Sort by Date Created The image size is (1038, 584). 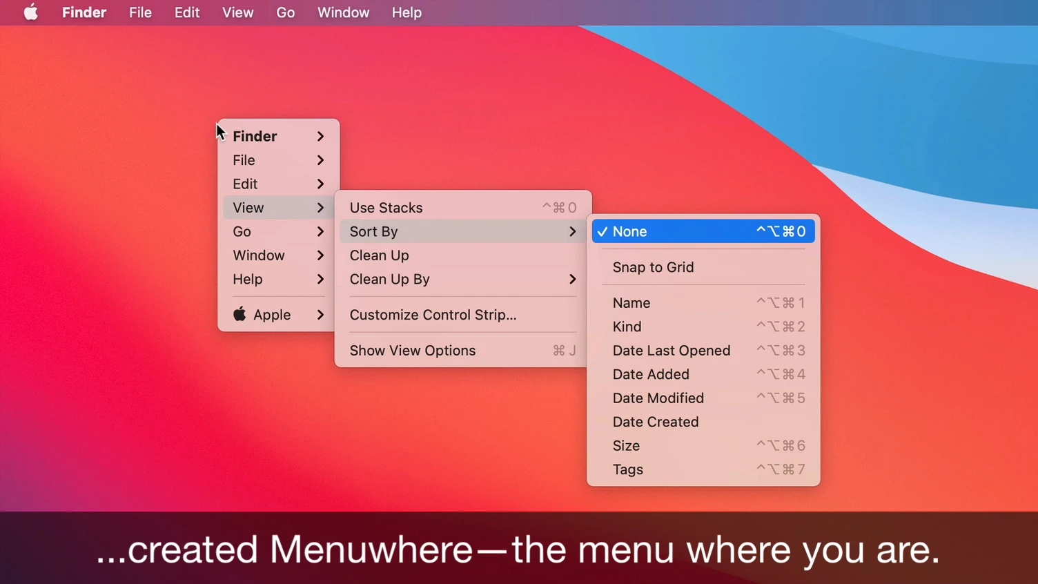655,422
